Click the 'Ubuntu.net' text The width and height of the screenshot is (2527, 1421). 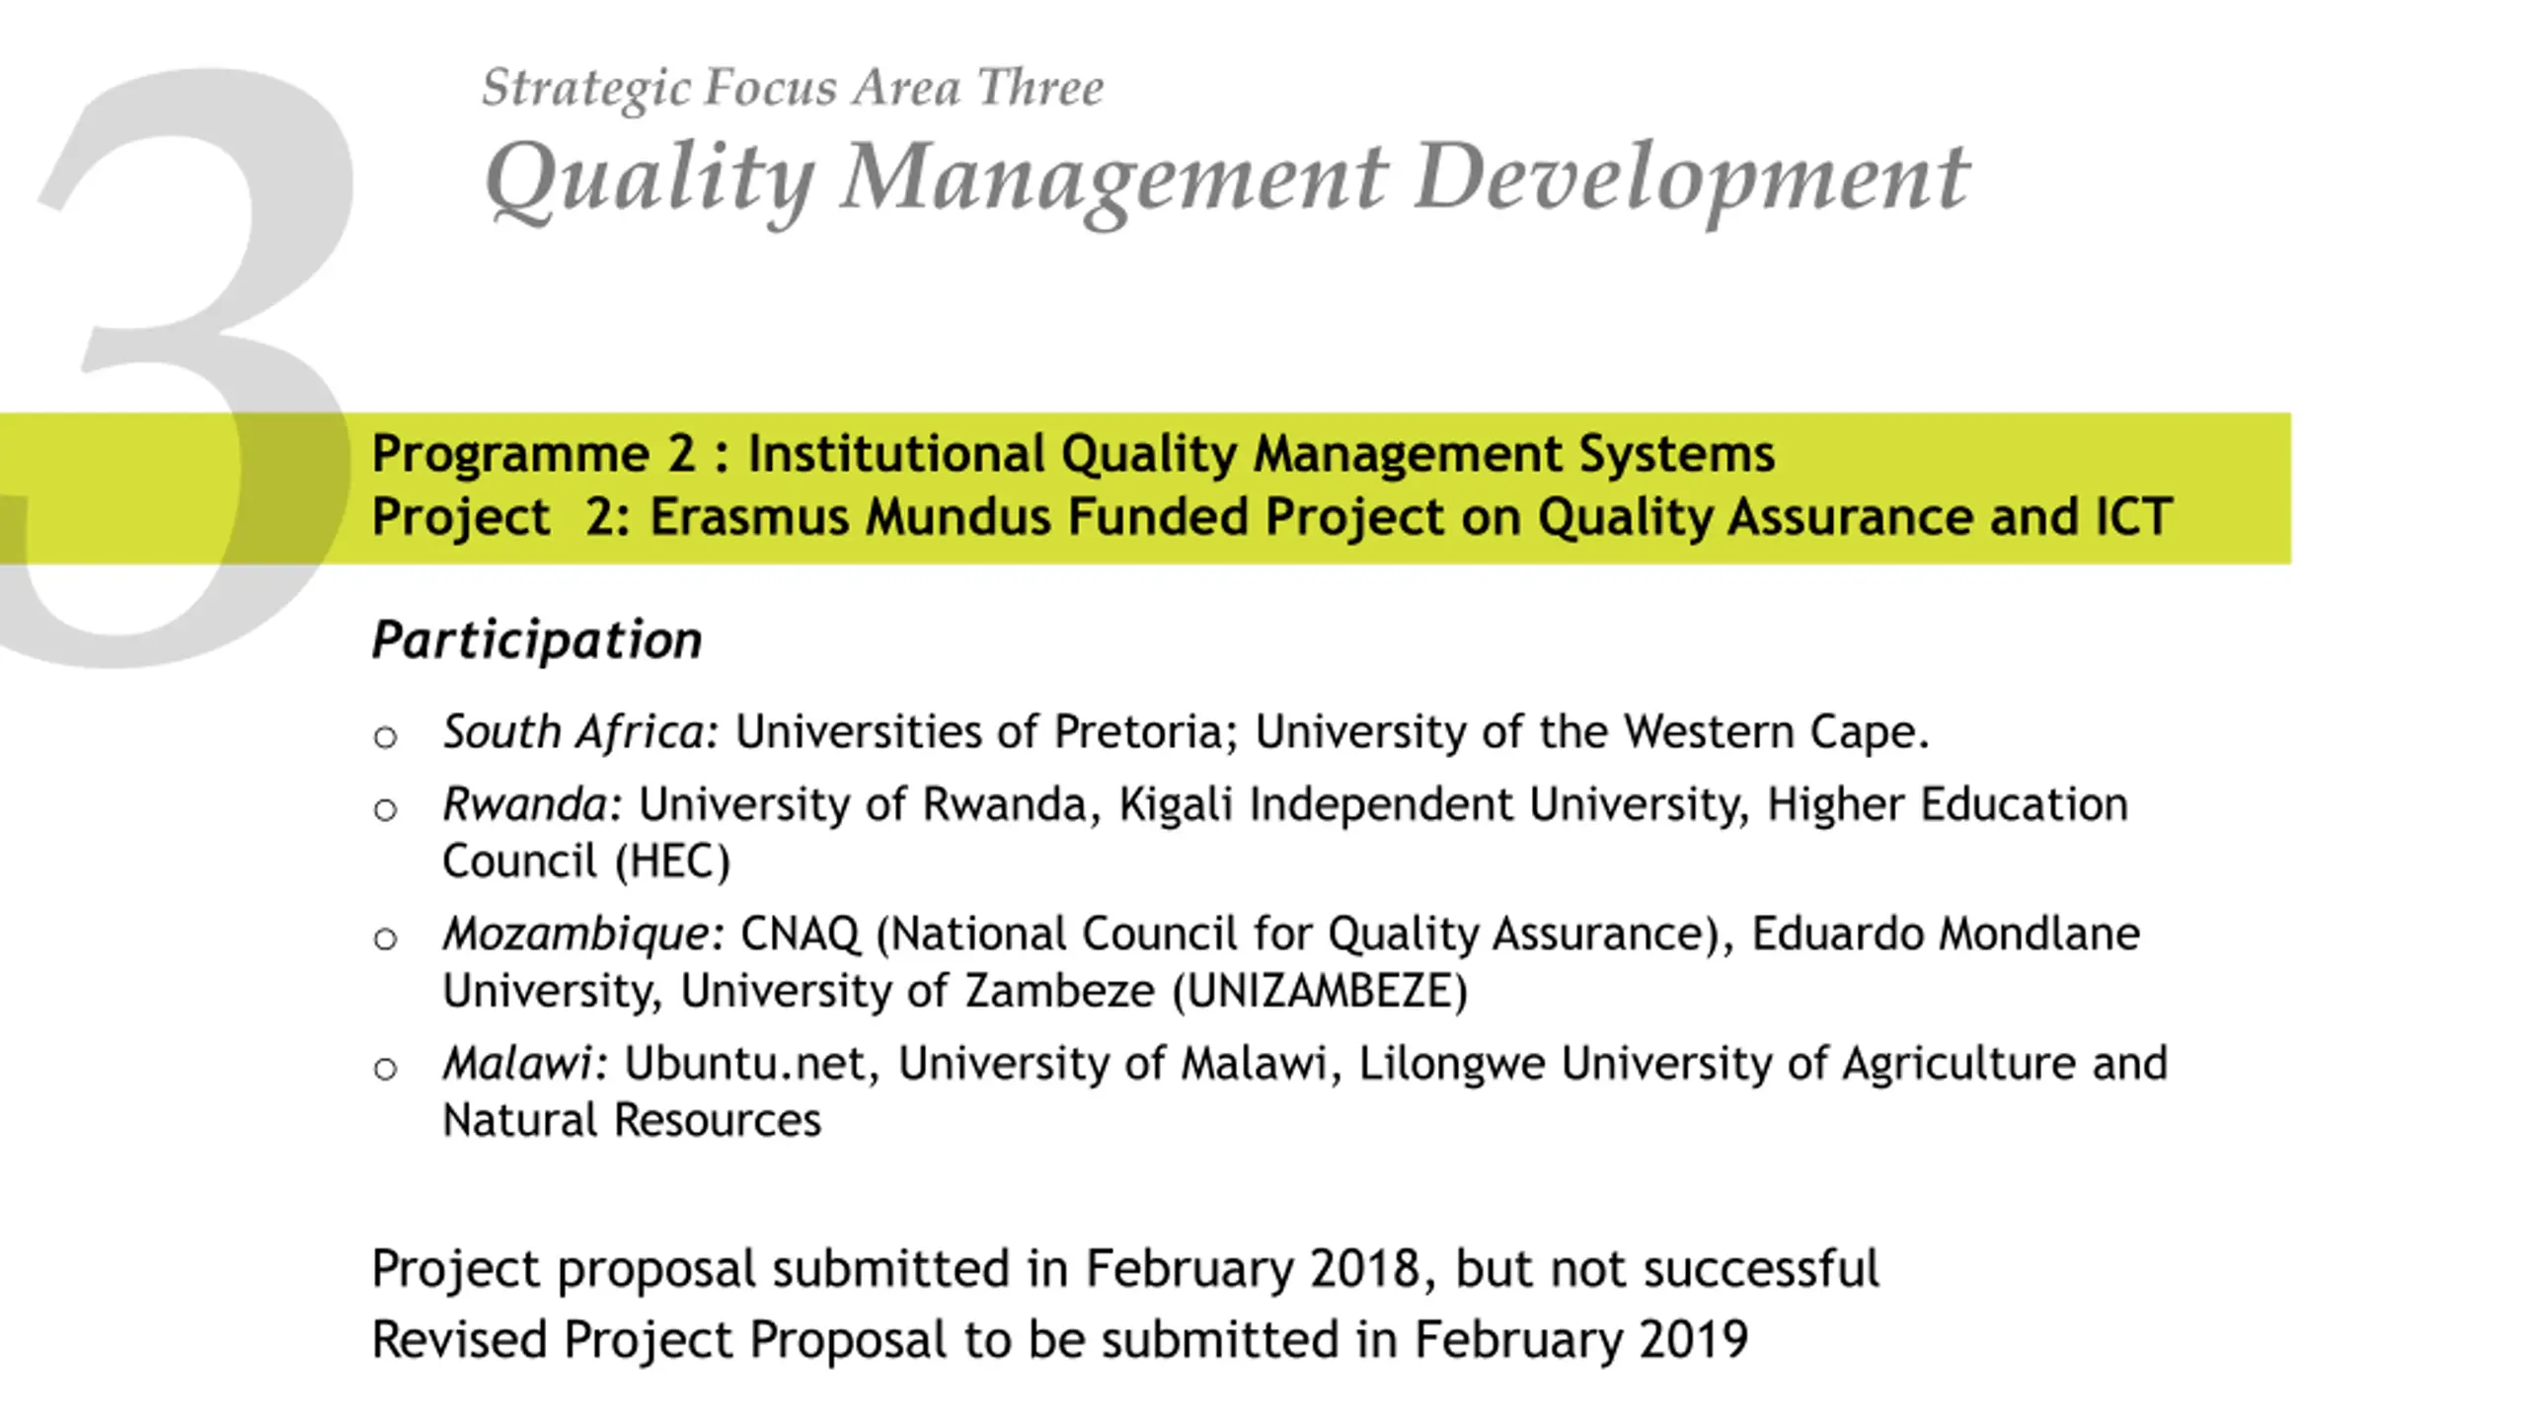click(744, 1064)
